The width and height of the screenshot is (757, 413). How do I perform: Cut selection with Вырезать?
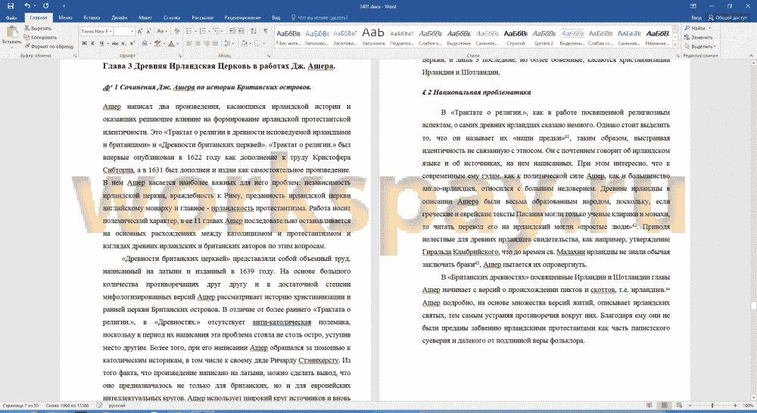coord(38,29)
